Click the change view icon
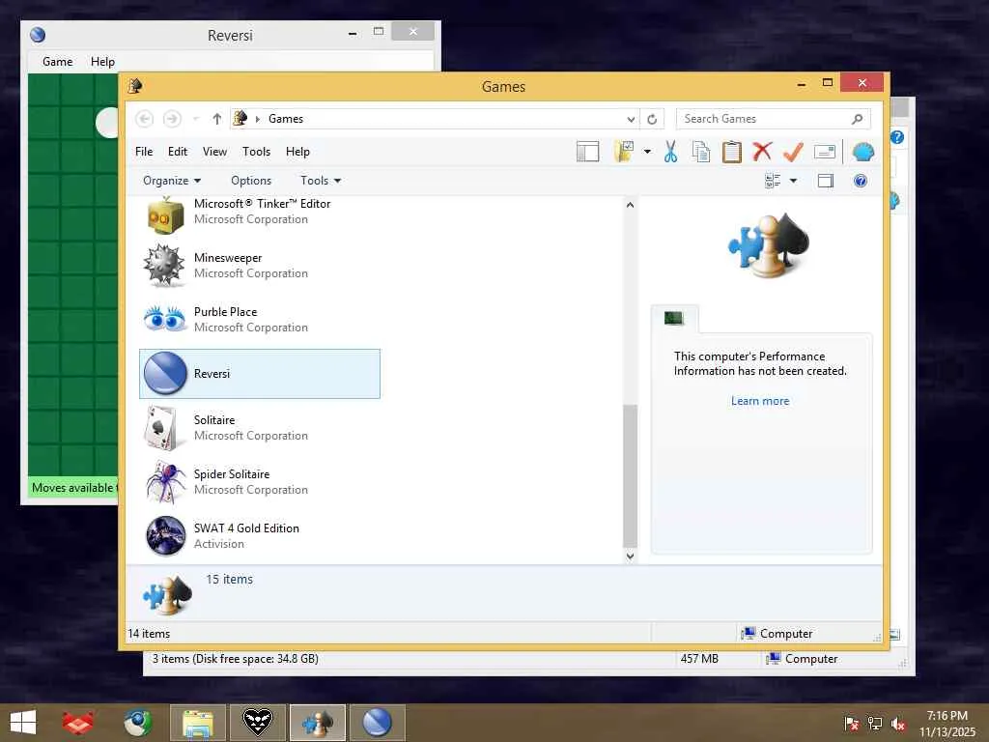Screen dimensions: 989x742 (x=773, y=181)
